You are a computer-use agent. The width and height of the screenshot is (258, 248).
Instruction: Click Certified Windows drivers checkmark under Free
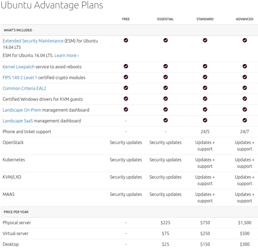[126, 99]
